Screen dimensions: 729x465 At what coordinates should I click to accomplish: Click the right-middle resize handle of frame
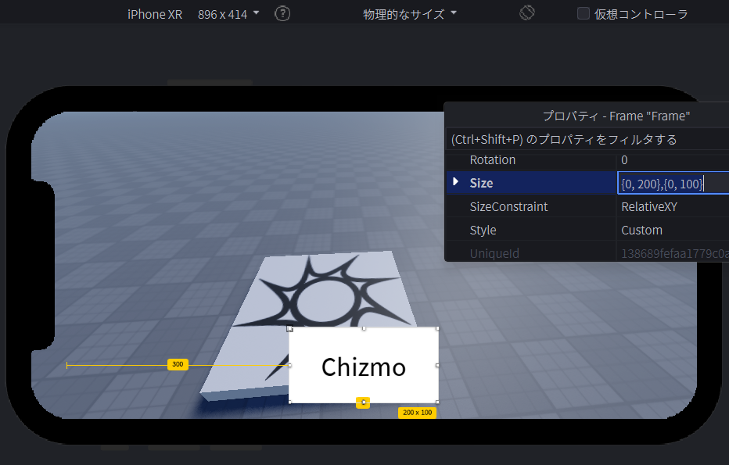click(437, 365)
